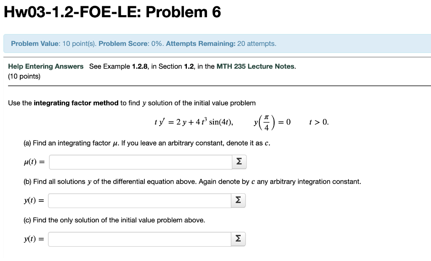Select the Hw03-1.2-FOE-LE problem title
Screen dimensions: 431x261
click(111, 12)
